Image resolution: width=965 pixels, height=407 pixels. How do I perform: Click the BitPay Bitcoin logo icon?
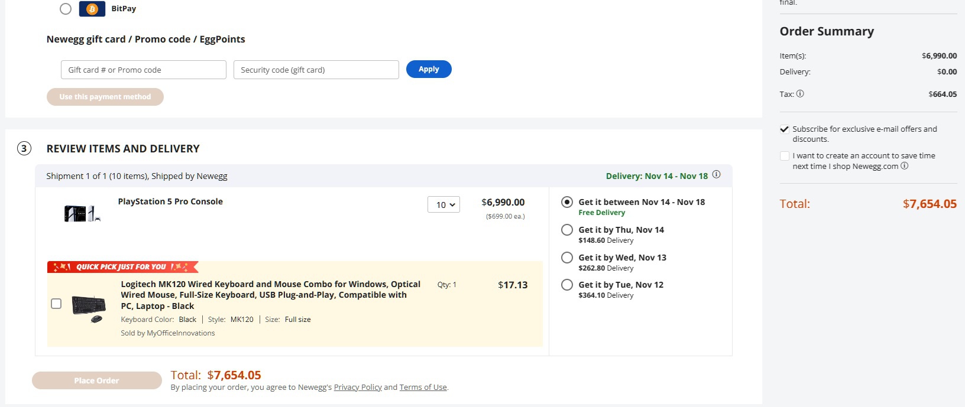92,9
